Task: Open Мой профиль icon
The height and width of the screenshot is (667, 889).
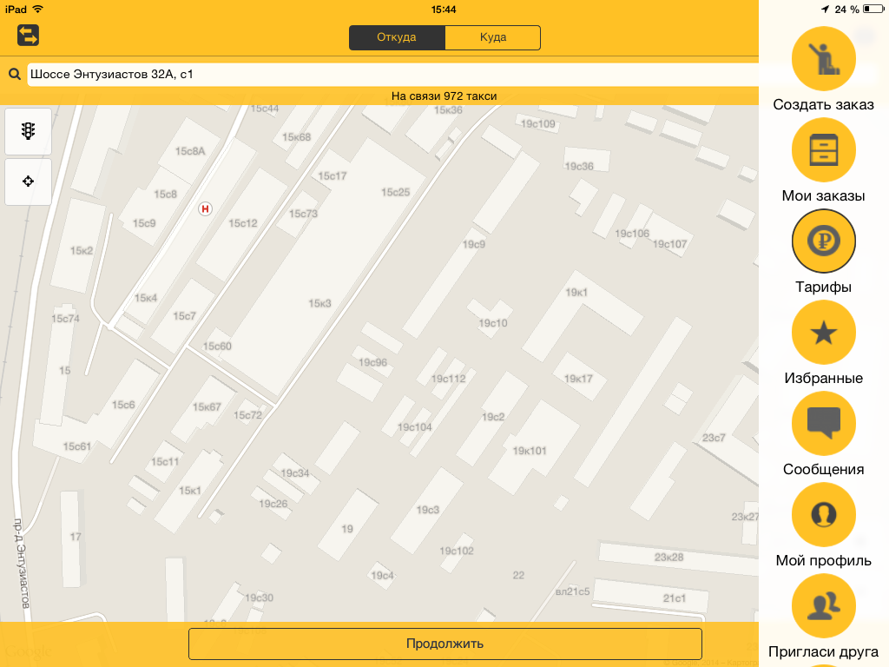Action: [823, 515]
